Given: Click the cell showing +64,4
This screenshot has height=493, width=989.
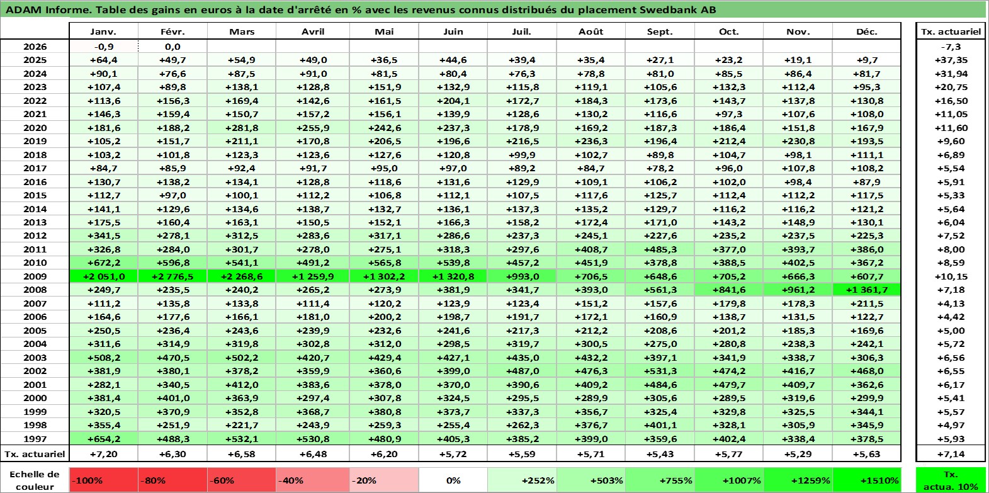Looking at the screenshot, I should [103, 60].
